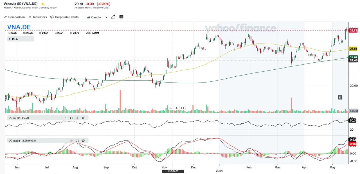
Task: Click the 0.65 macd signal label
Action: click(x=352, y=144)
